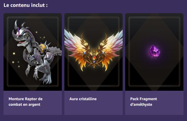
Task: Click the "Le contenu inclut :" heading
Action: (x=26, y=5)
